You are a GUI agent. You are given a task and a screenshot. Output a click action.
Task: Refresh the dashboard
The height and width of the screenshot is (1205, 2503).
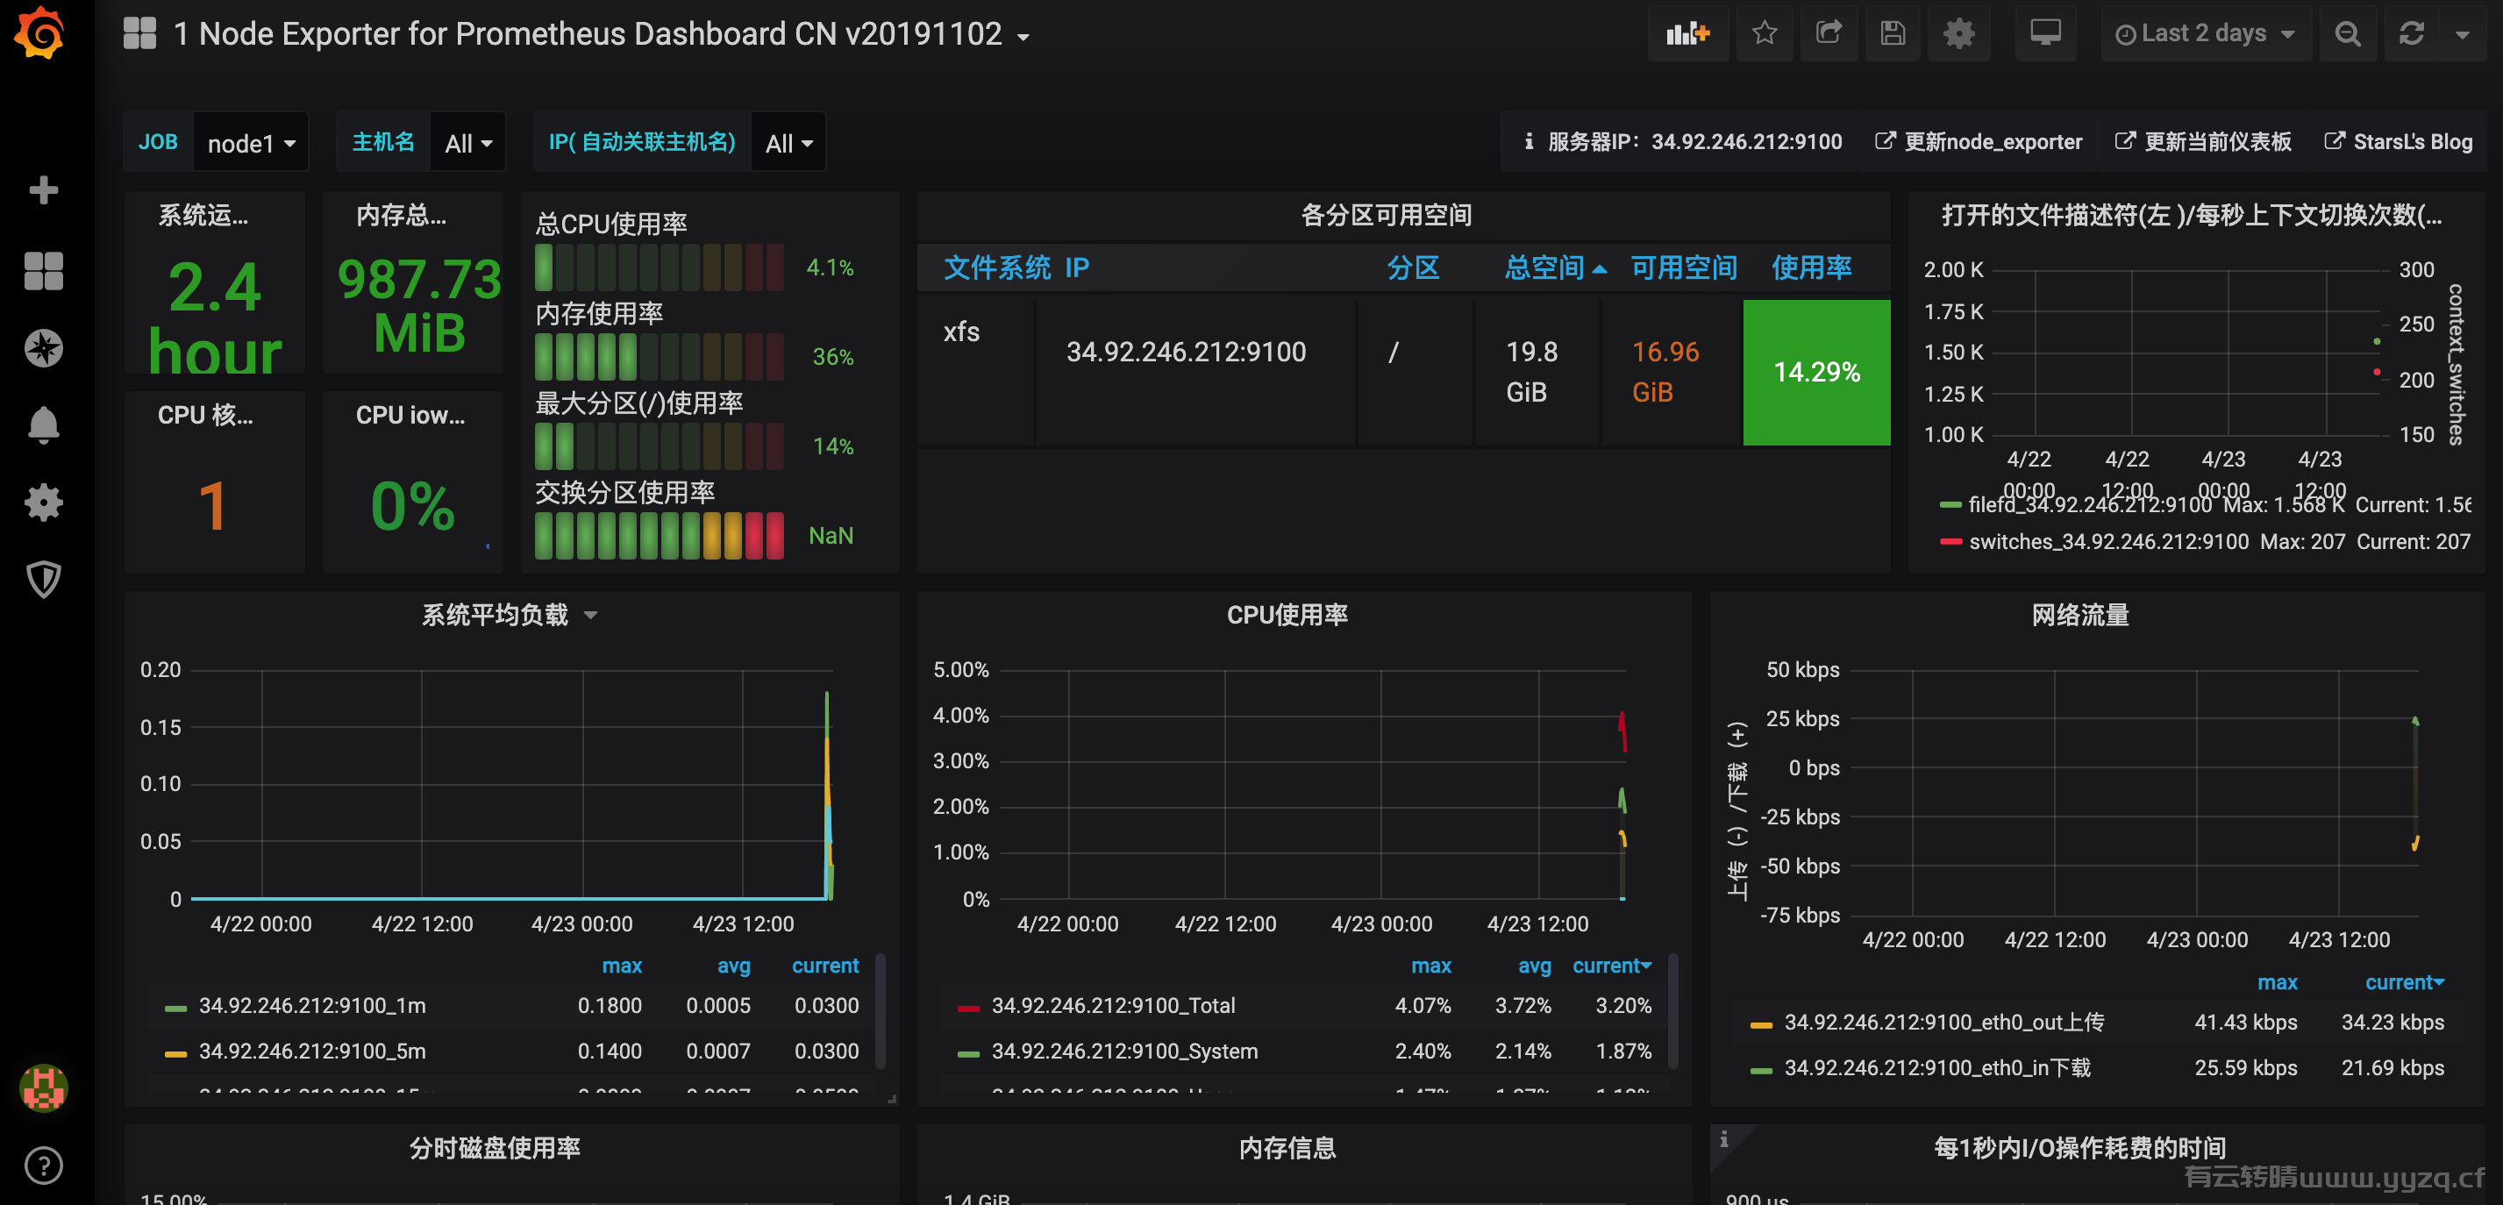[2412, 34]
